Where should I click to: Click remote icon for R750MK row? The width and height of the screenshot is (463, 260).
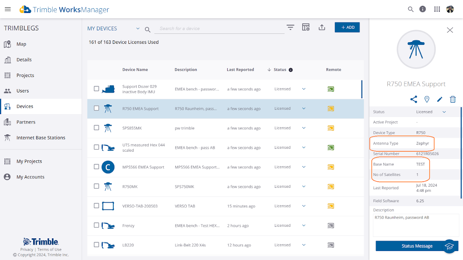tap(331, 186)
